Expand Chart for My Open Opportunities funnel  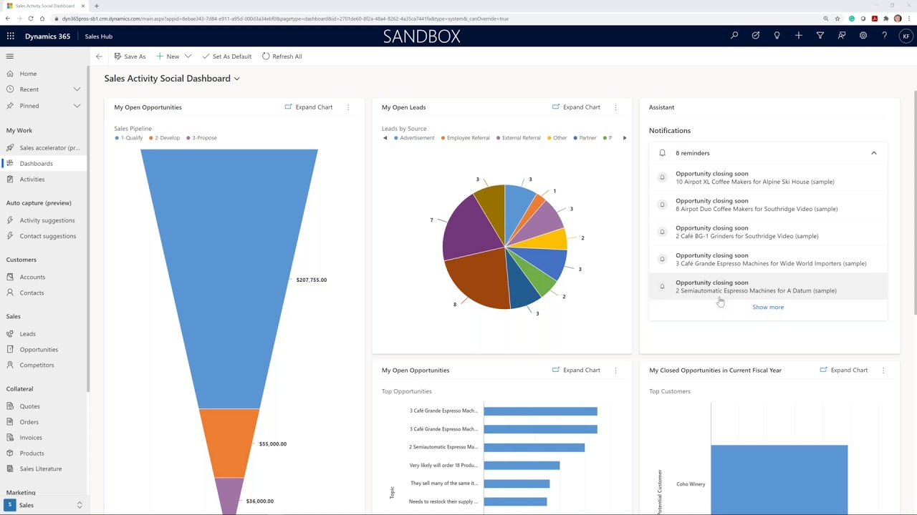309,107
